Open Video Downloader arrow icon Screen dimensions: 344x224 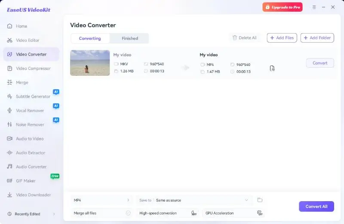pyautogui.click(x=9, y=195)
